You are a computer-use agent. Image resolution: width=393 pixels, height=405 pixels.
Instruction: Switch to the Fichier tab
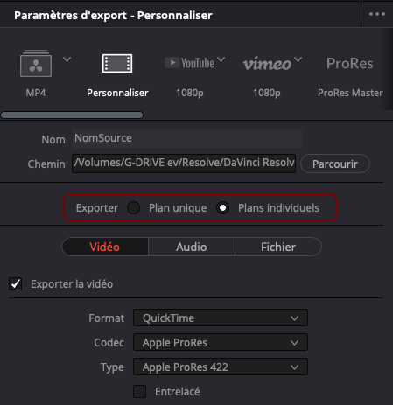278,247
